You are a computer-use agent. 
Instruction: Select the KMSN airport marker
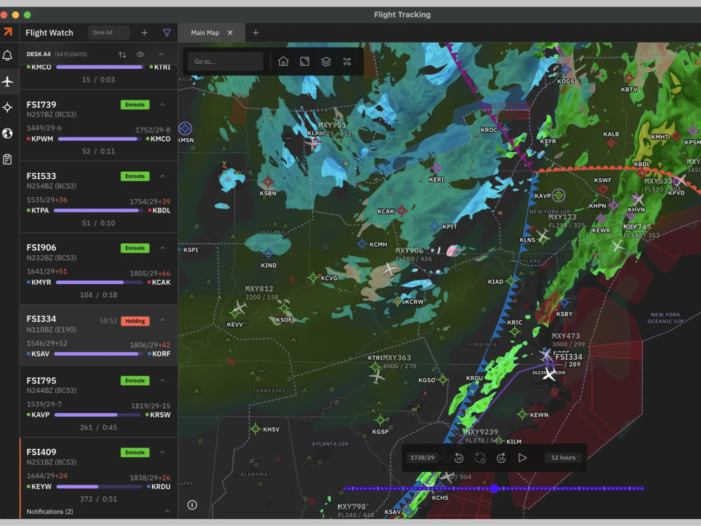pos(185,129)
